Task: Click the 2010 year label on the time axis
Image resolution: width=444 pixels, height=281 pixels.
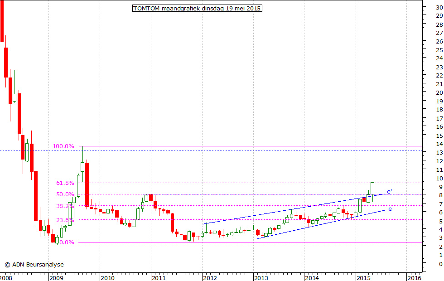Action: pos(108,278)
